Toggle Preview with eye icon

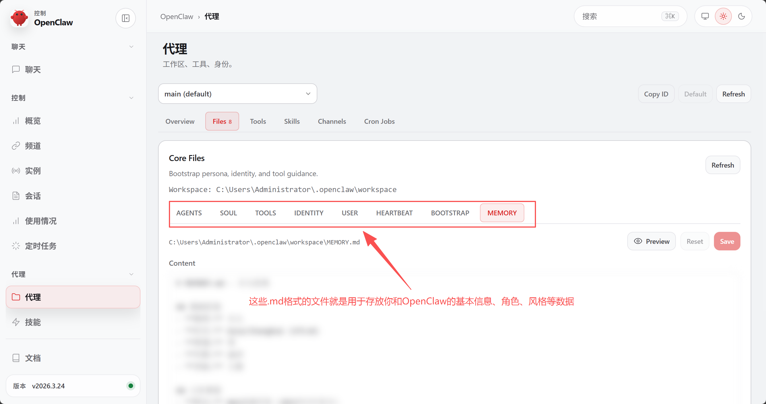click(x=651, y=241)
